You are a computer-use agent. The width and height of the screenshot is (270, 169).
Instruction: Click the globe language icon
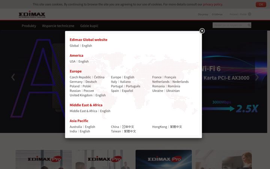tap(249, 14)
